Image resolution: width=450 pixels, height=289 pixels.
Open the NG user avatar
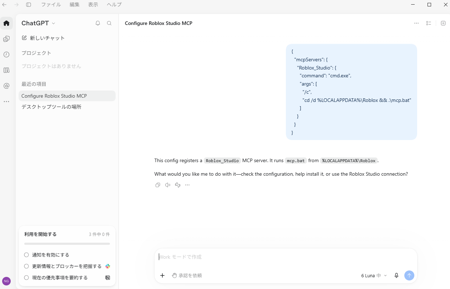click(6, 281)
